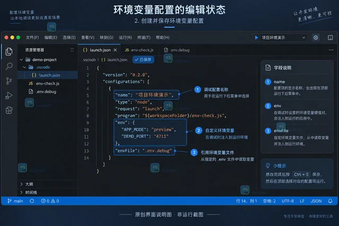Click the "APP_MODE": "preview" line
The height and width of the screenshot is (226, 339).
pos(148,130)
